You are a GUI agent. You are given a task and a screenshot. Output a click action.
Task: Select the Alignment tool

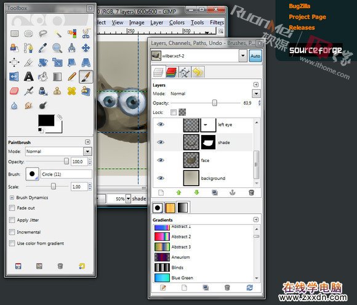click(x=15, y=62)
